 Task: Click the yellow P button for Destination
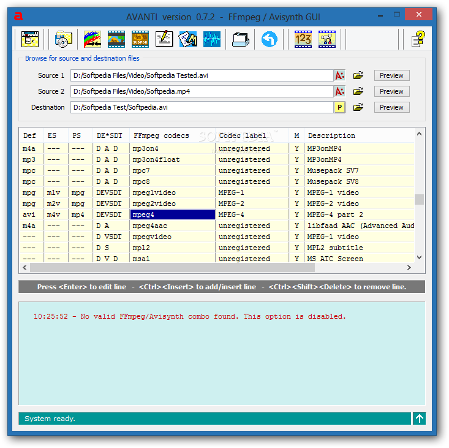coord(339,107)
